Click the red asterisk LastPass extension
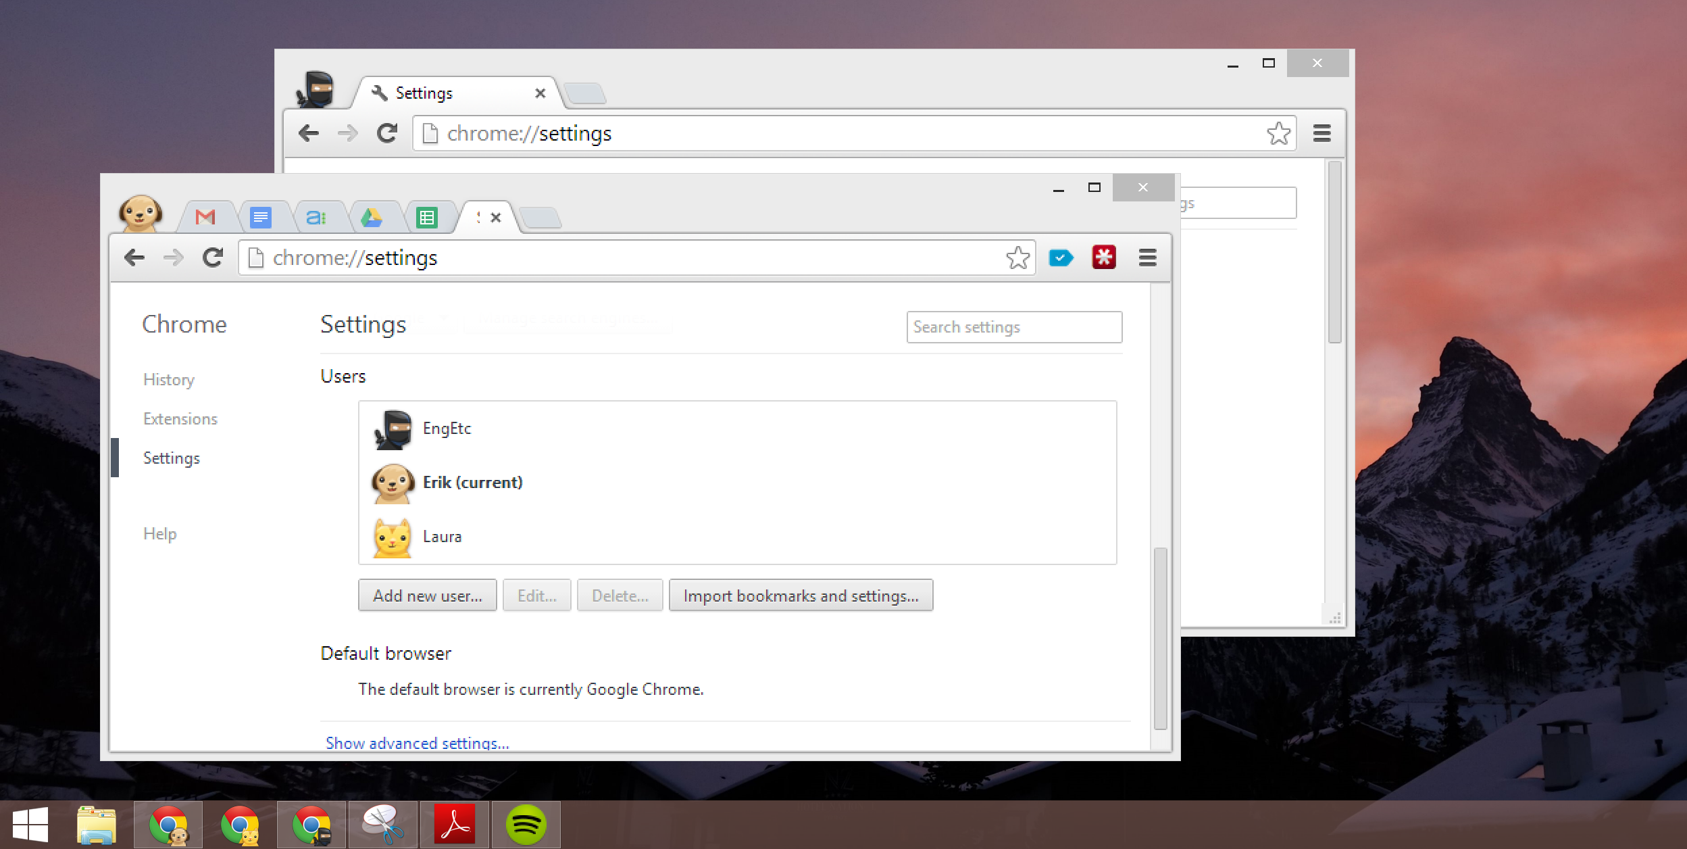This screenshot has height=849, width=1687. (1104, 258)
